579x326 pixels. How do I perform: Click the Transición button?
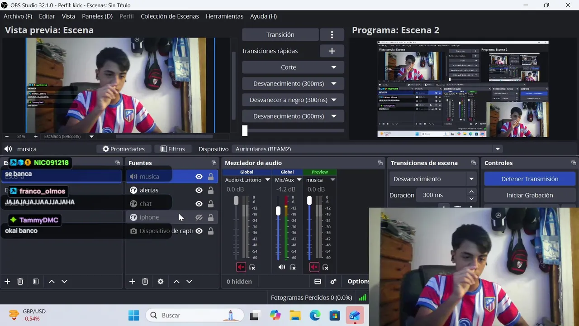click(280, 35)
